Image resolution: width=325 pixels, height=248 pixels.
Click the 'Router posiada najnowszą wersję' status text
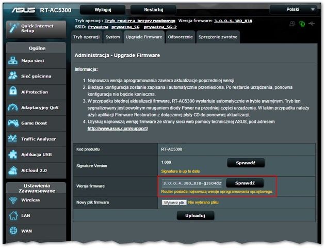click(217, 192)
